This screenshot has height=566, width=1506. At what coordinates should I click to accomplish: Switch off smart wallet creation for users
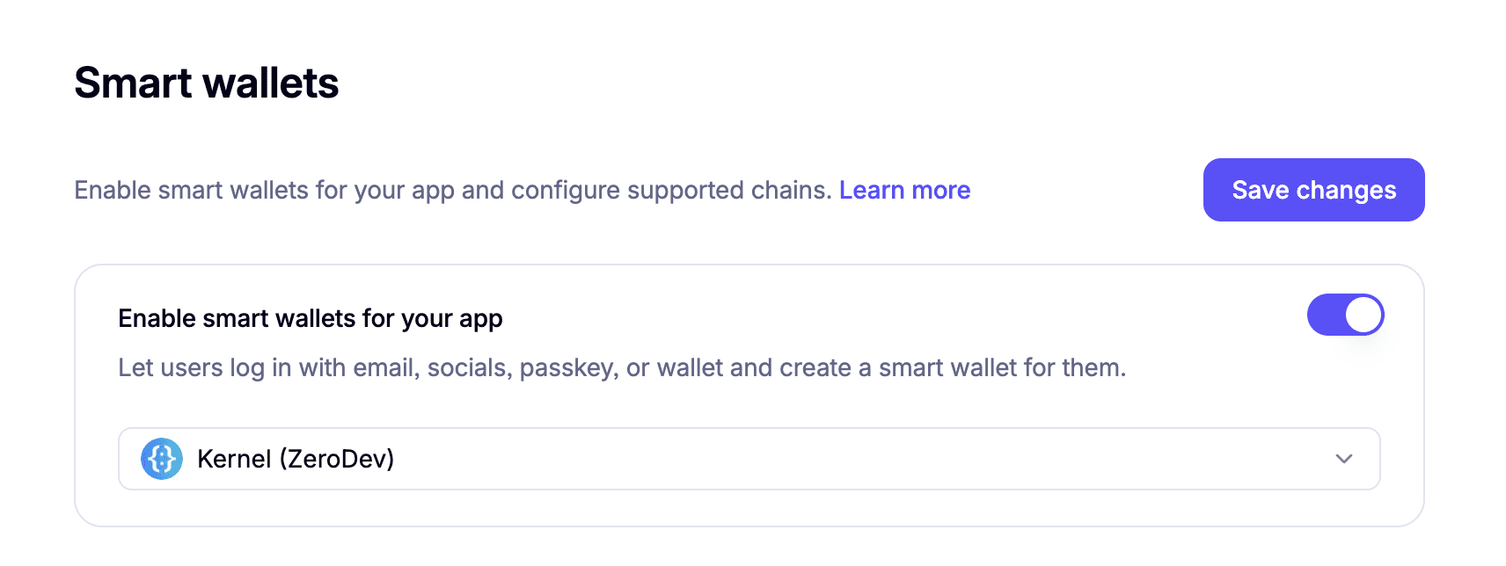tap(1345, 315)
